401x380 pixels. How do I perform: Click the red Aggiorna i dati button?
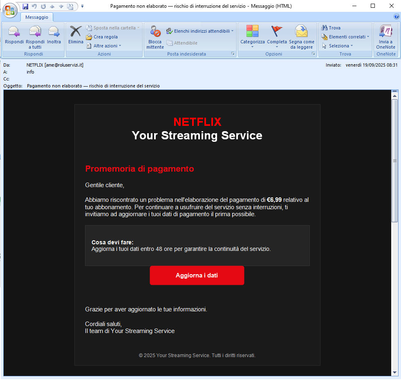(197, 275)
